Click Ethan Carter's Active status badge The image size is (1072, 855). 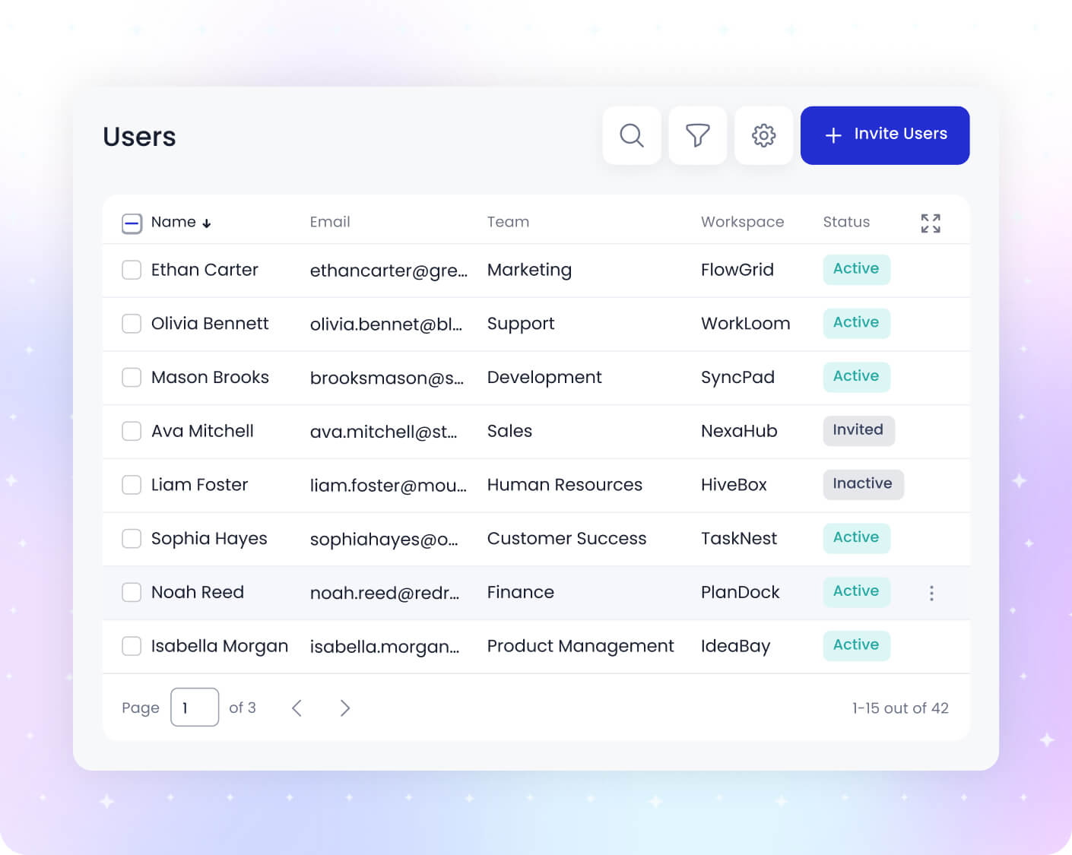tap(856, 269)
